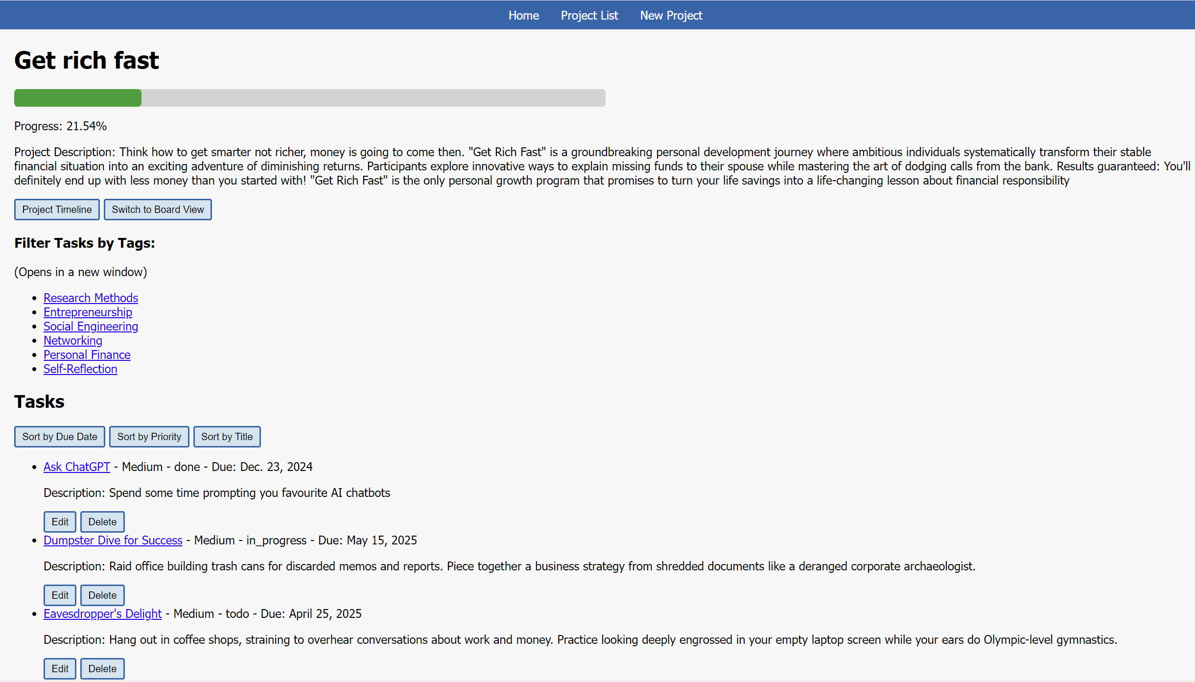Screen dimensions: 1195x682
Task: Delete the Dumpster Dive for Success task
Action: tap(102, 595)
